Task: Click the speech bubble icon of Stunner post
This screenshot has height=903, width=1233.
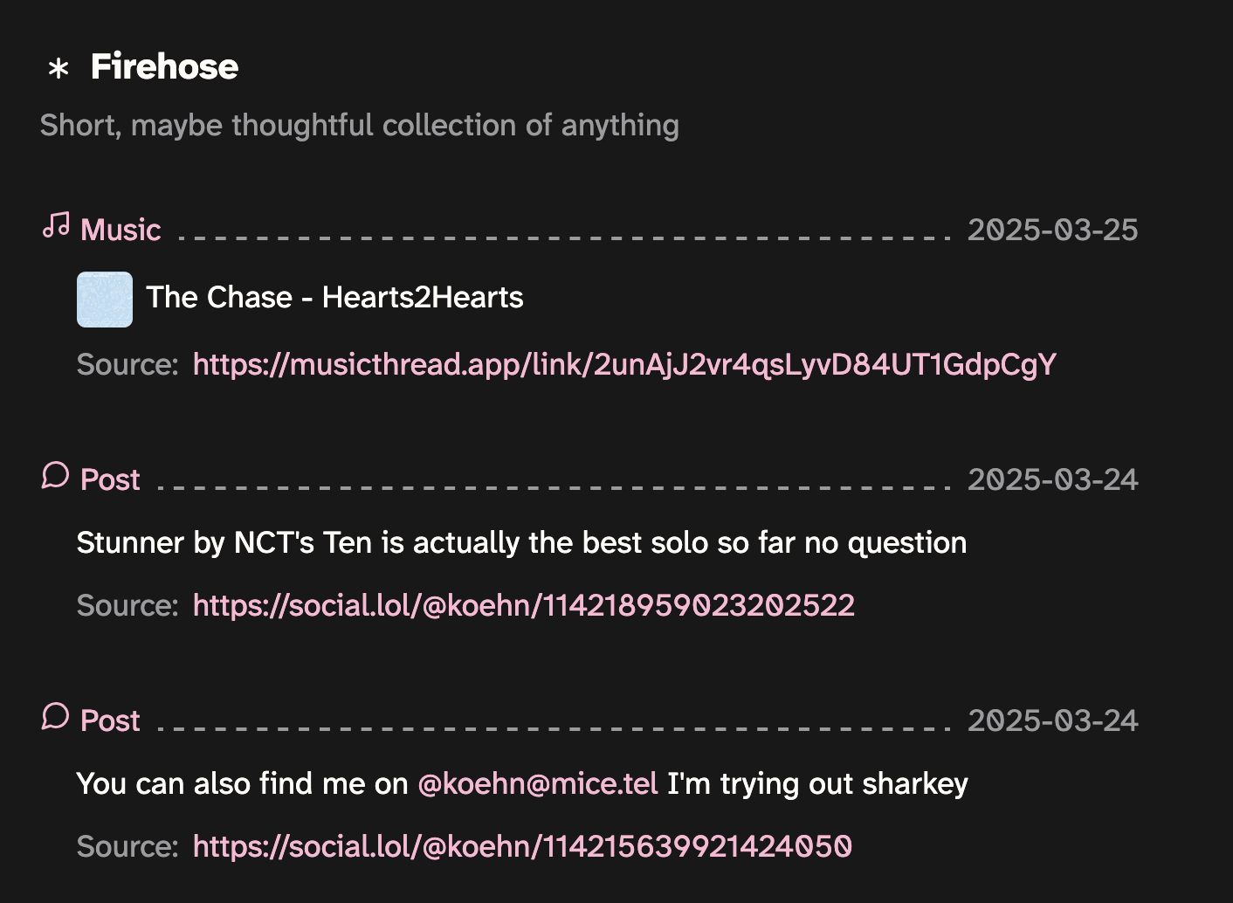Action: tap(55, 475)
